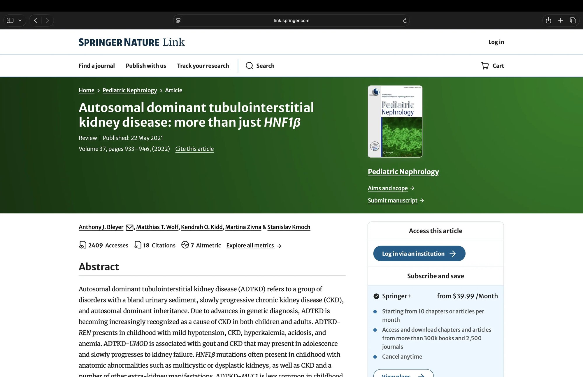Click the View plans button
This screenshot has height=377, width=583.
(x=403, y=374)
